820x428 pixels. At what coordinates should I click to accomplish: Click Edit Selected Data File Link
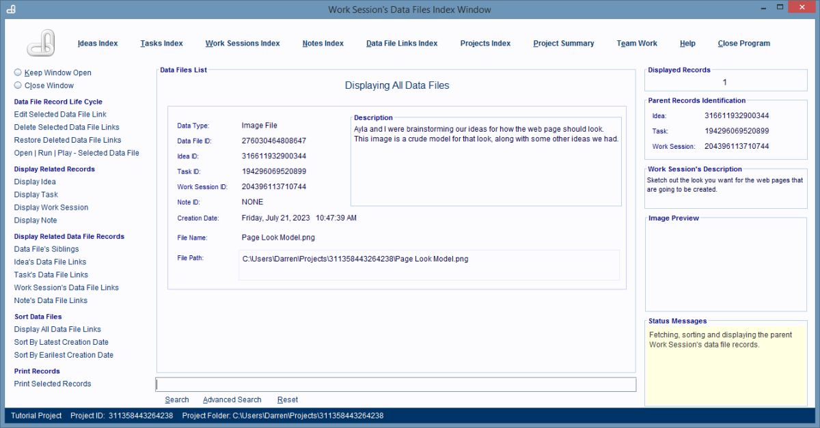tap(60, 114)
